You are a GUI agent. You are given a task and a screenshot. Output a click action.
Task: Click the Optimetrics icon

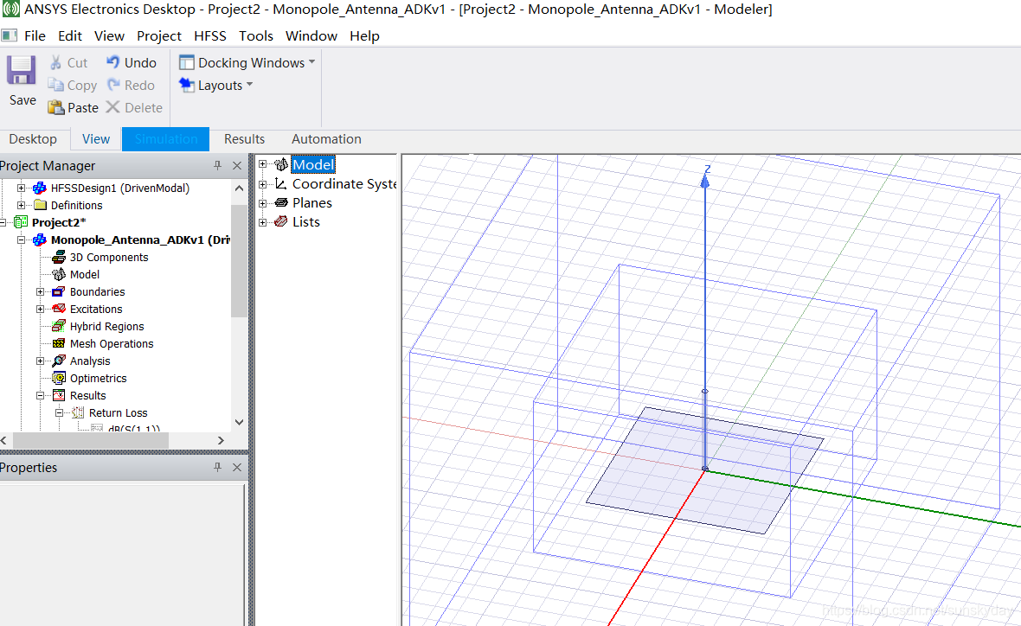click(x=59, y=378)
